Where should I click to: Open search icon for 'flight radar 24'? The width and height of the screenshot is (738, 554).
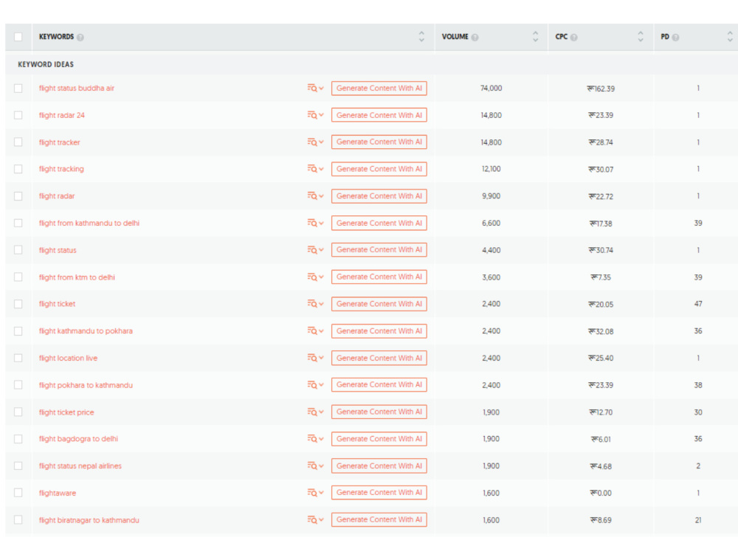pos(315,115)
